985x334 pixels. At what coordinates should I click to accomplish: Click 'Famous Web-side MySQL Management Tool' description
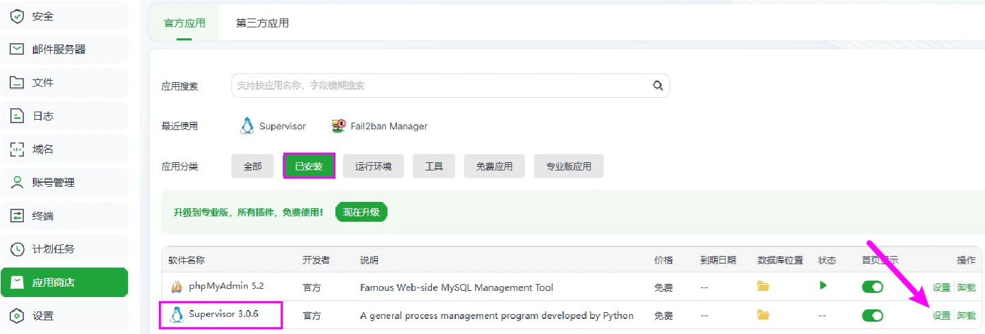(x=457, y=287)
